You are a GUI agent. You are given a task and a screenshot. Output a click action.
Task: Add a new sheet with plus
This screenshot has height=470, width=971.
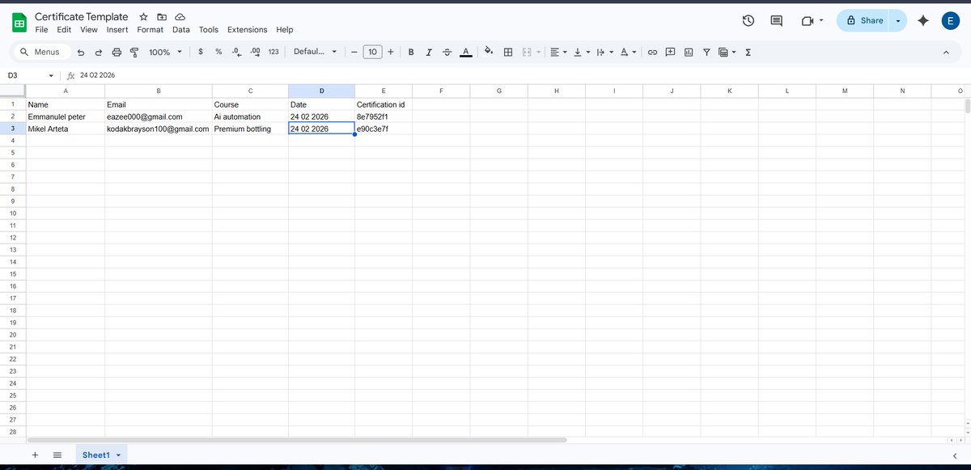(x=35, y=455)
